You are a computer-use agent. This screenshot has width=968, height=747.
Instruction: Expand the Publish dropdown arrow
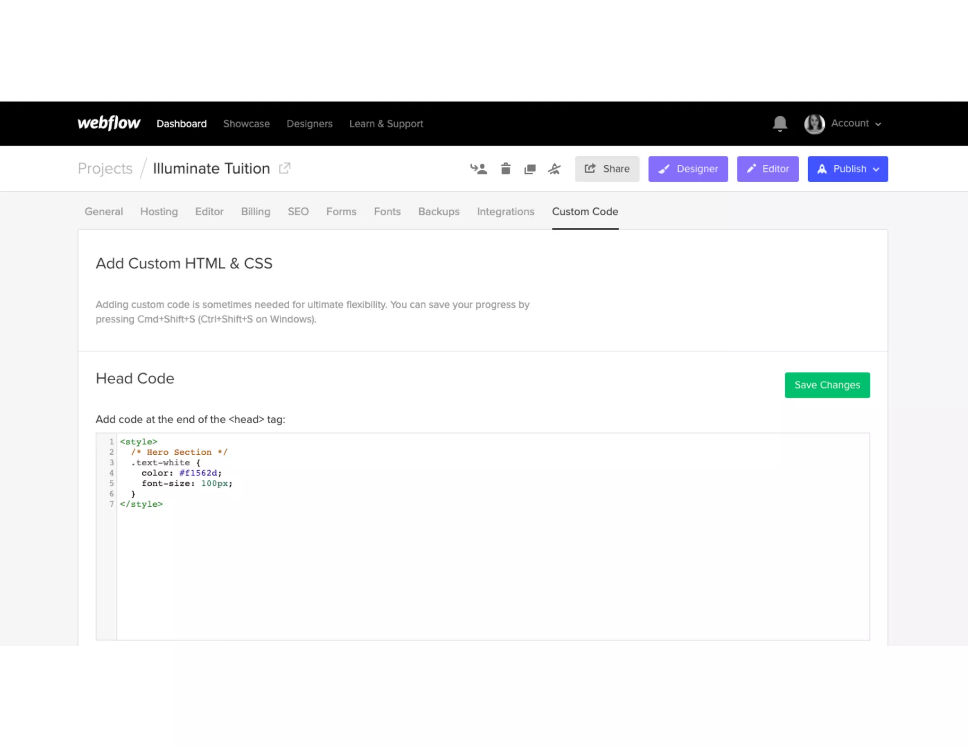coord(876,170)
